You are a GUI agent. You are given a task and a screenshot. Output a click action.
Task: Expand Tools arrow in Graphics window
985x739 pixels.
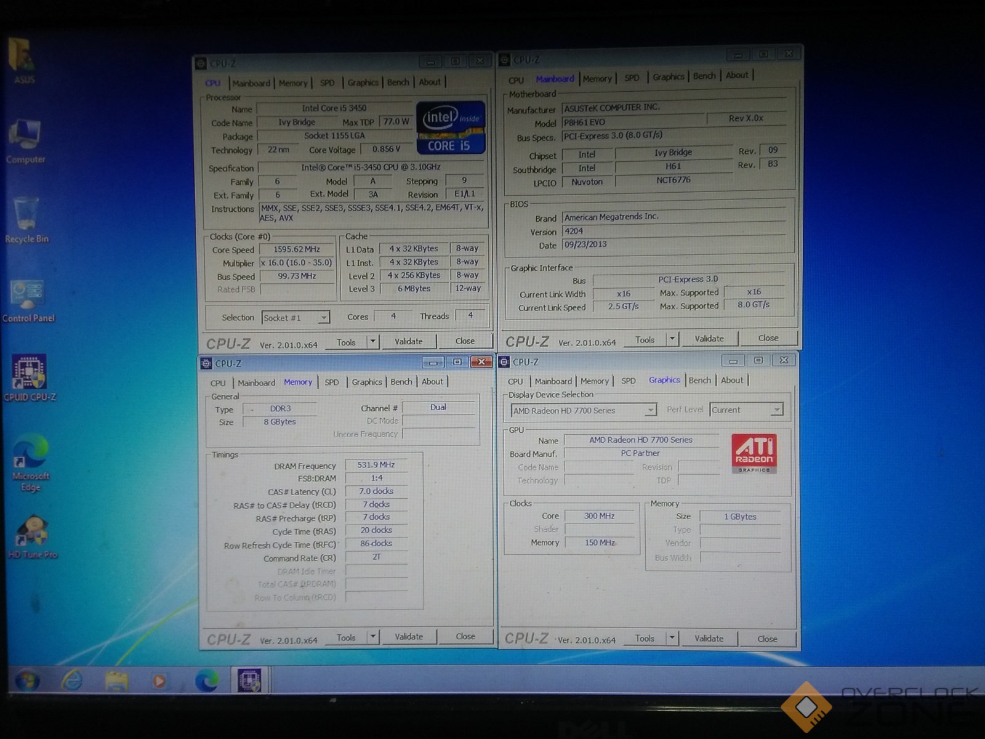click(672, 638)
